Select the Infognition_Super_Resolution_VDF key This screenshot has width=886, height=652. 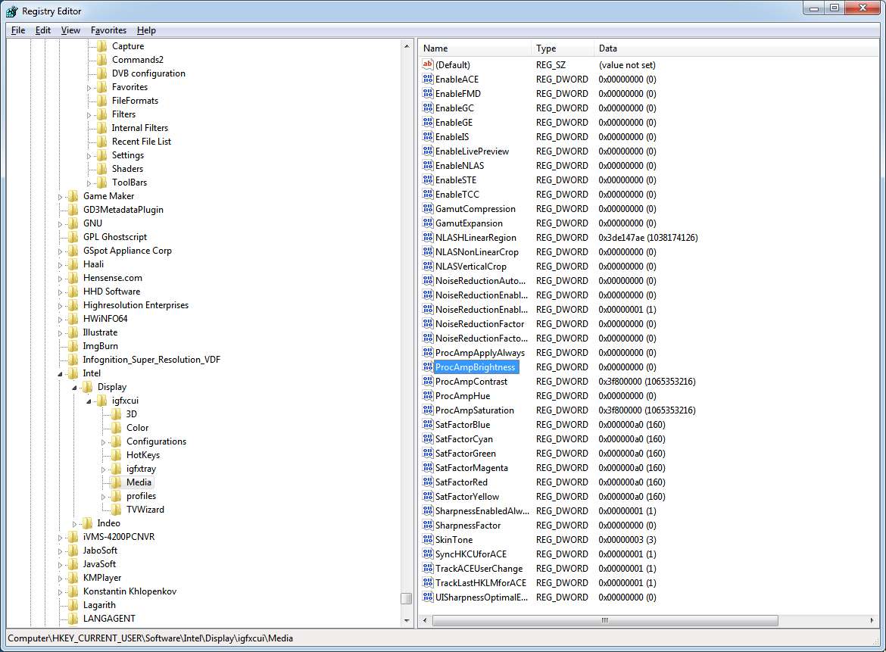(x=151, y=360)
